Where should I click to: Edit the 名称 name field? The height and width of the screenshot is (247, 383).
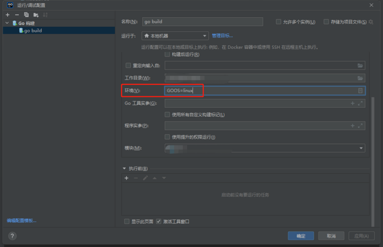pos(202,21)
